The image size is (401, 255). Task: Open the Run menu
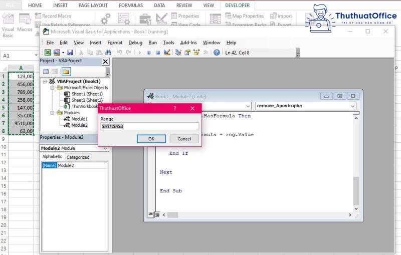(x=153, y=43)
